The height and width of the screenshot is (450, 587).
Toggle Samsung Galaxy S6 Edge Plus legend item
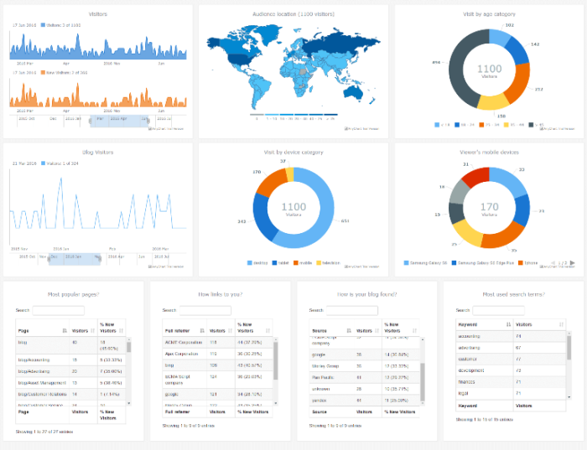click(x=482, y=263)
